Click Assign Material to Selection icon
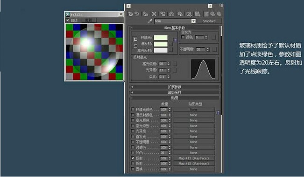Screen dimensions: 304x177 [x=145, y=14]
